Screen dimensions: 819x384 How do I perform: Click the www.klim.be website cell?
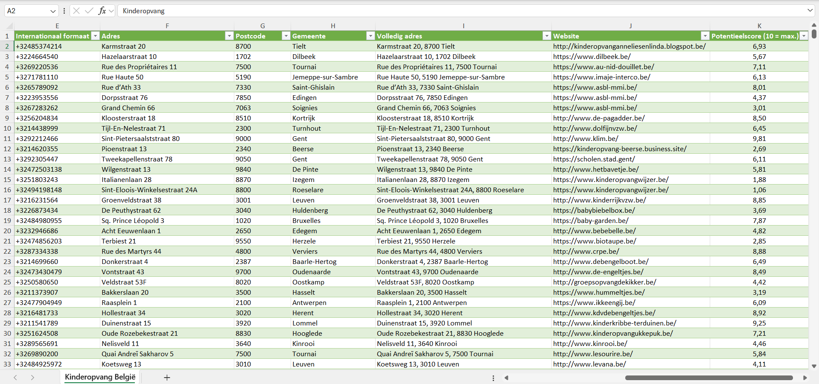click(x=586, y=138)
